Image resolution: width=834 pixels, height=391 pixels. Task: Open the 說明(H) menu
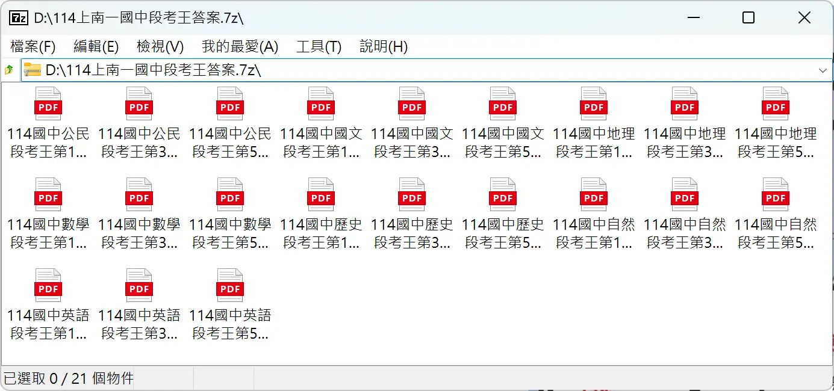pyautogui.click(x=384, y=46)
